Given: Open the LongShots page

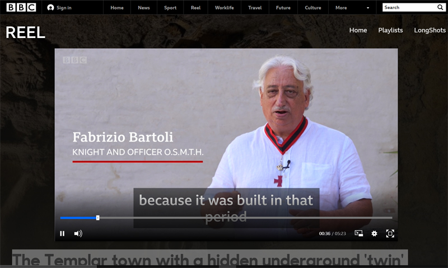Looking at the screenshot, I should click(430, 30).
